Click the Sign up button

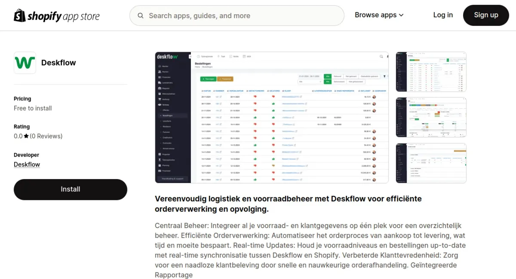pos(486,15)
